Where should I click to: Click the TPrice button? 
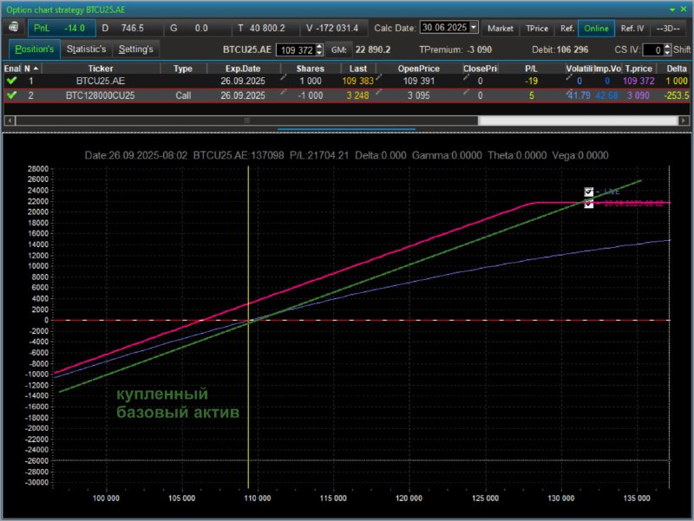(x=537, y=29)
